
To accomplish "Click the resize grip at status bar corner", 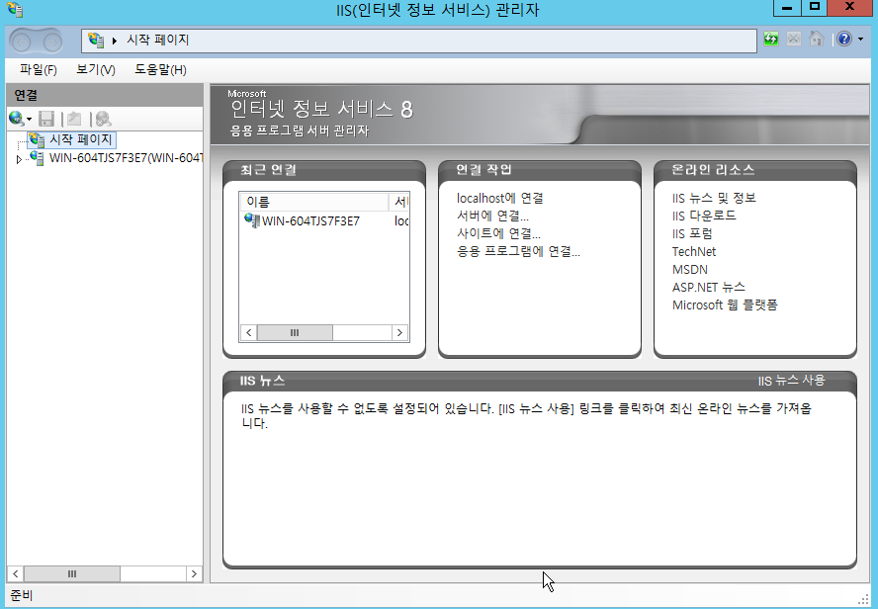I will click(x=863, y=598).
